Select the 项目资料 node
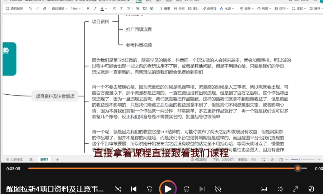The width and height of the screenshot is (323, 194). pos(100,21)
